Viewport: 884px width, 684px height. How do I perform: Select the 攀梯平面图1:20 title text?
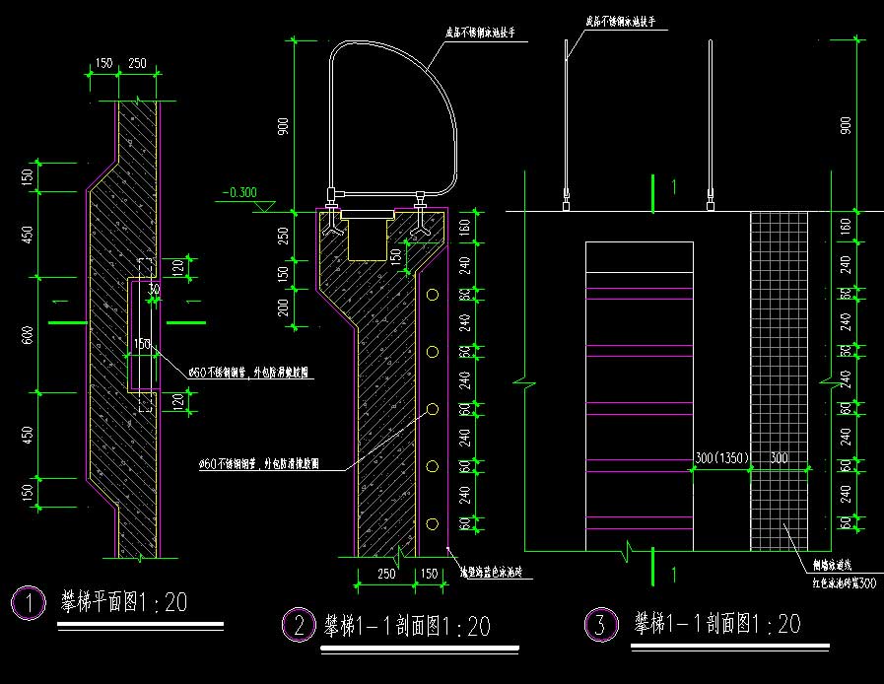pos(123,603)
